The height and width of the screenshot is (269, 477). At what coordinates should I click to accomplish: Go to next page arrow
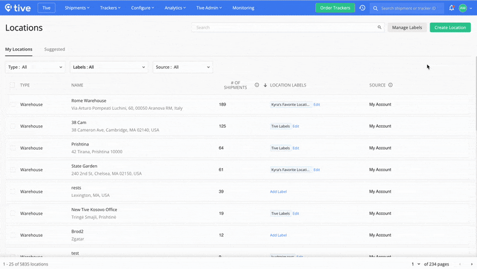coord(472,264)
